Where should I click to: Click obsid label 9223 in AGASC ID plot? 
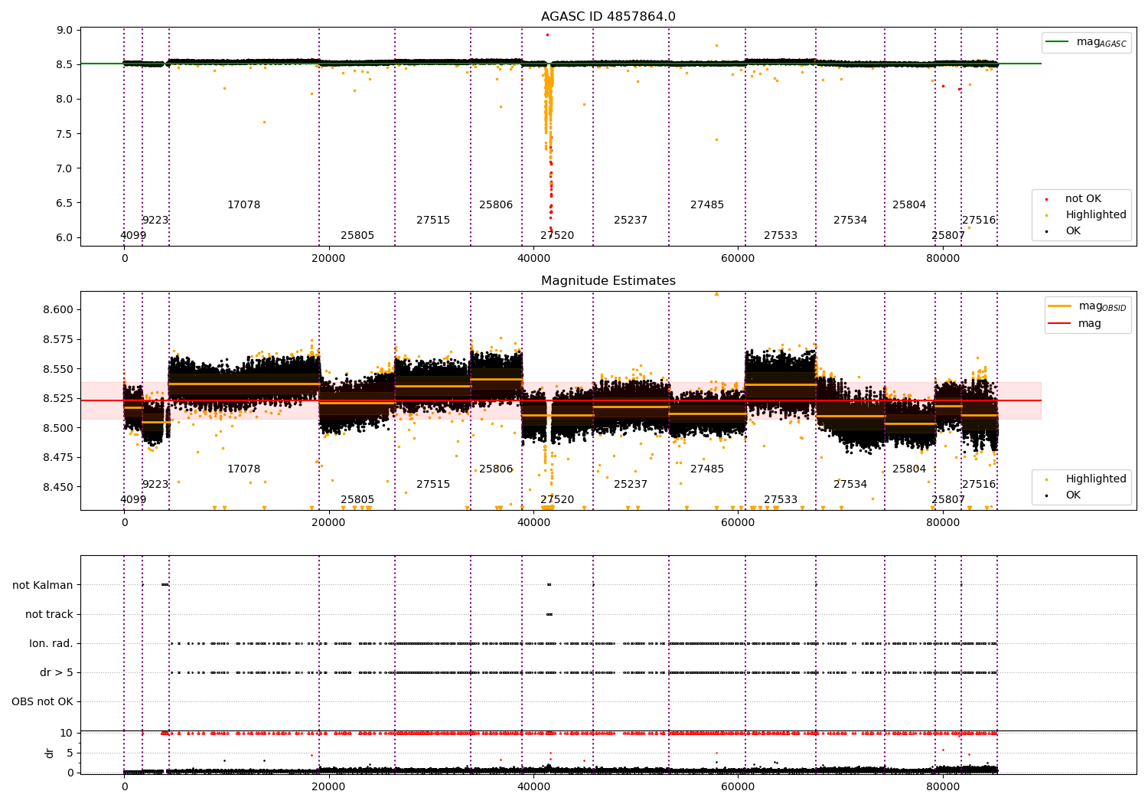coord(155,220)
